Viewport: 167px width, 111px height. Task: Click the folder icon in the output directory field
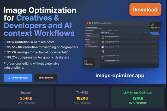(x=86, y=47)
